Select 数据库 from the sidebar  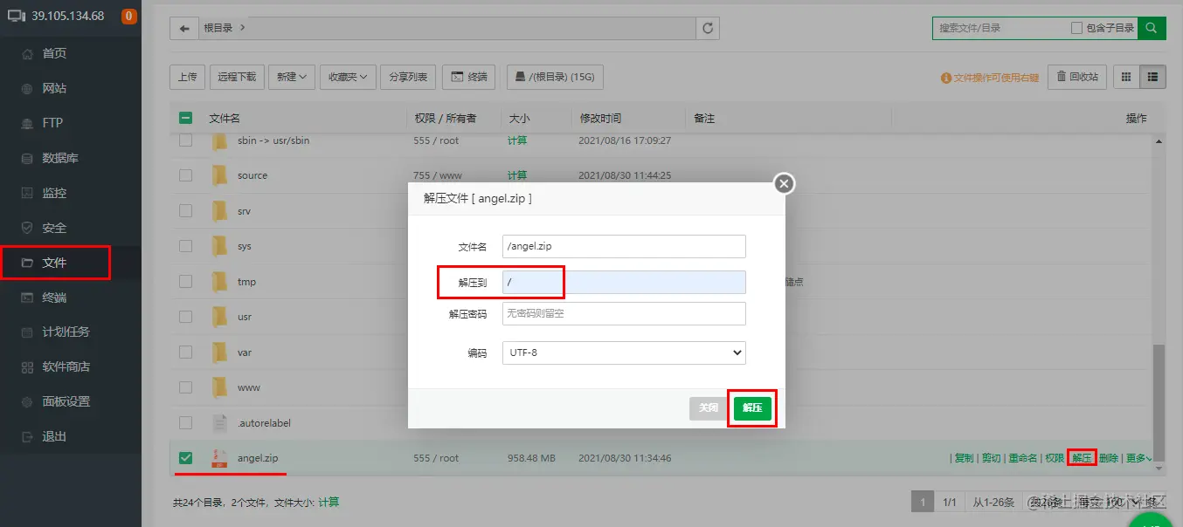click(x=54, y=157)
